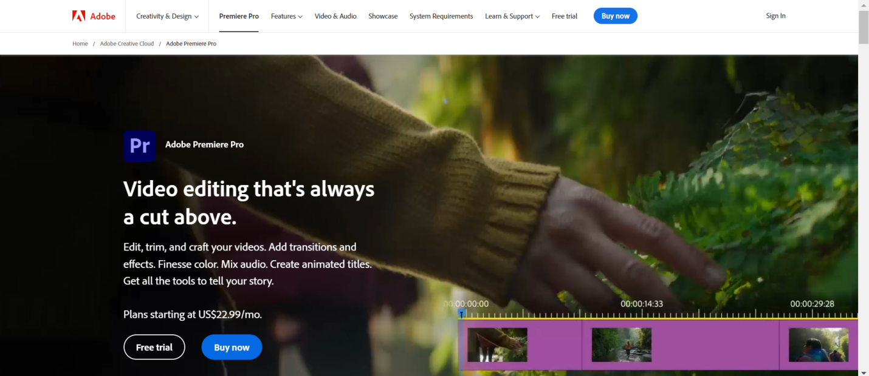Open the Features dropdown menu

(x=286, y=16)
